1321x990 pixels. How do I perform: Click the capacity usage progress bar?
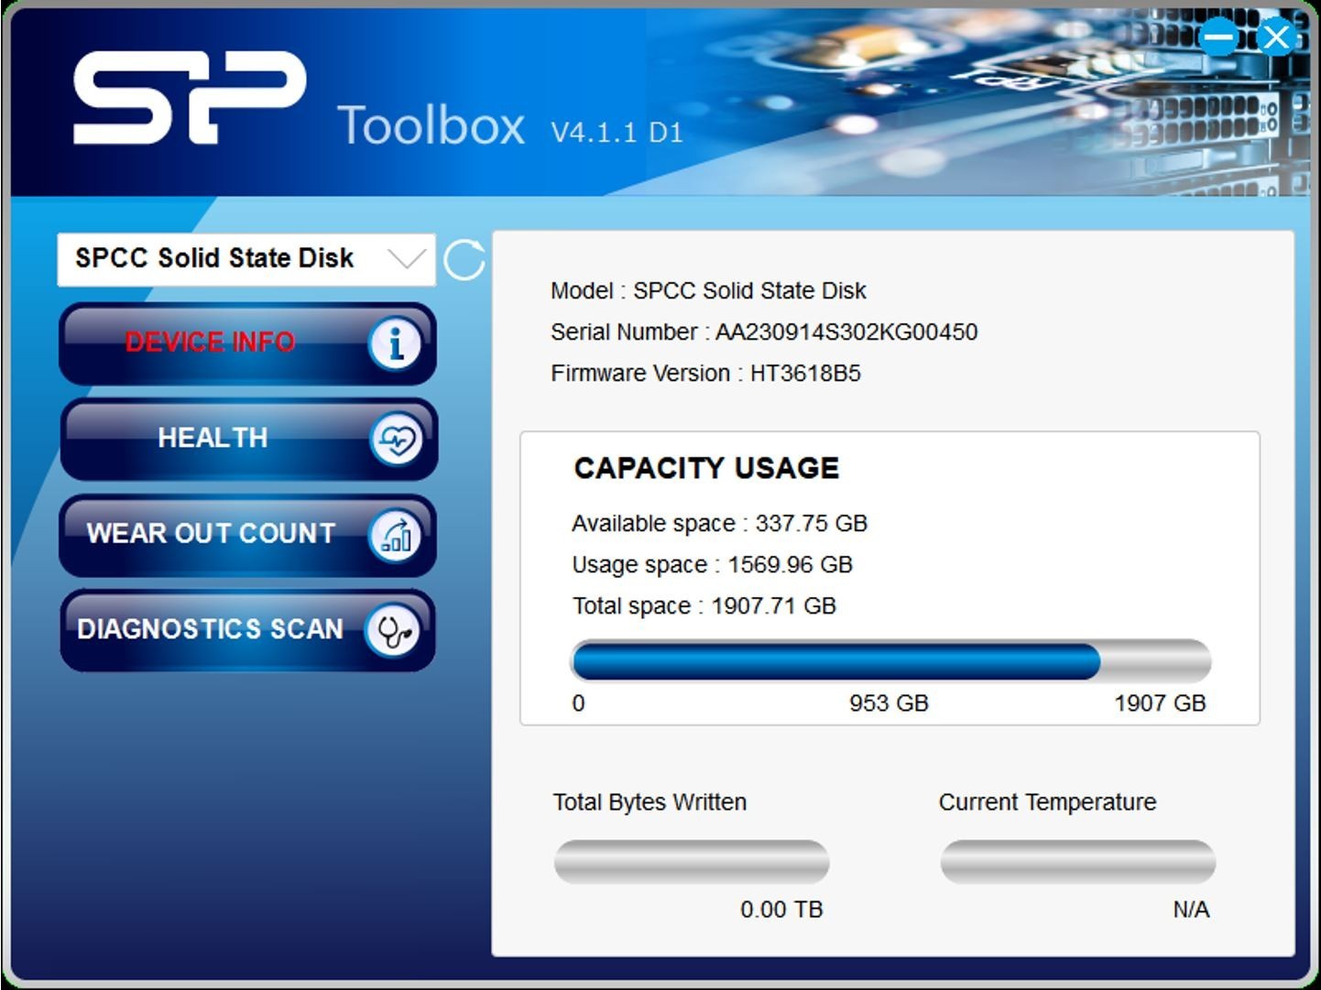coord(890,660)
